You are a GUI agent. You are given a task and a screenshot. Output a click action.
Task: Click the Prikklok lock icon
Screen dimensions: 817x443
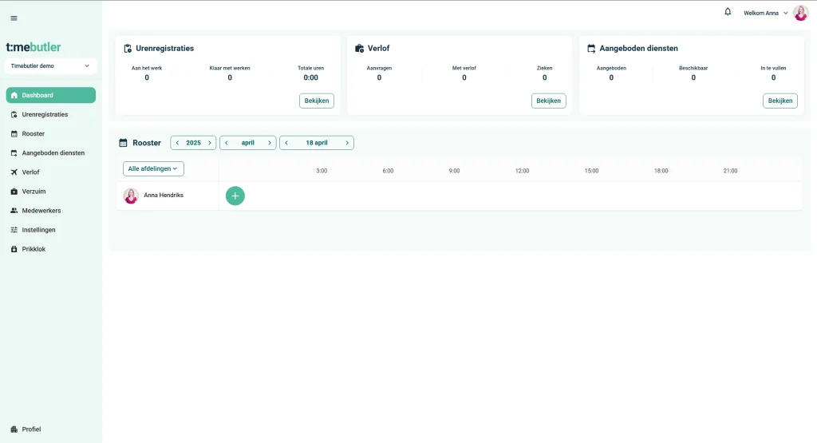pos(14,249)
